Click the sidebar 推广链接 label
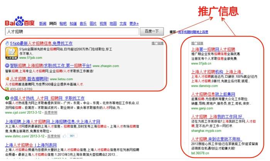The width and height of the screenshot is (270, 161). pyautogui.click(x=197, y=44)
